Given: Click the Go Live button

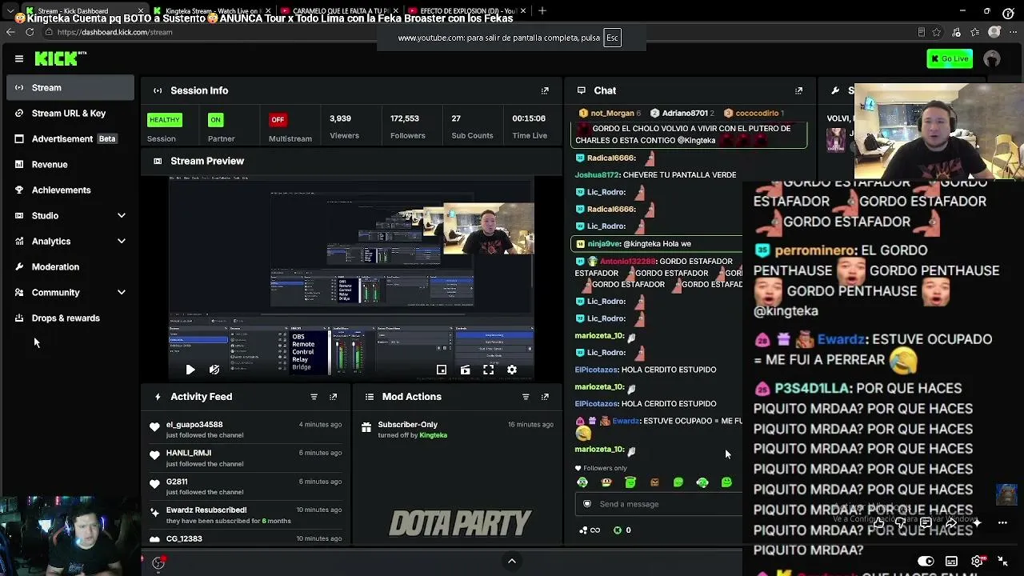Looking at the screenshot, I should coord(950,58).
